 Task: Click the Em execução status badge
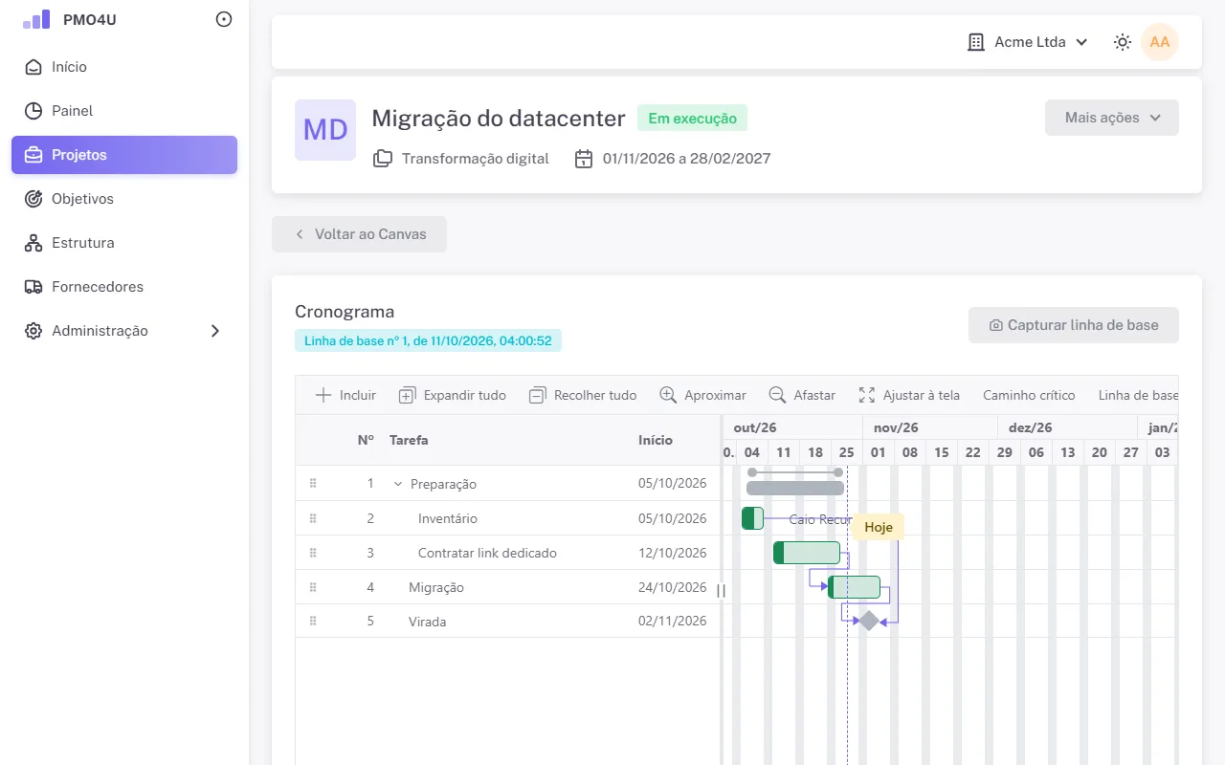pyautogui.click(x=692, y=119)
